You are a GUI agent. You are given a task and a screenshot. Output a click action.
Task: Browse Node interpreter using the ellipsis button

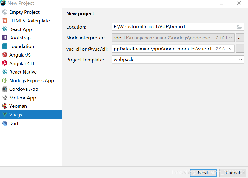(240, 38)
